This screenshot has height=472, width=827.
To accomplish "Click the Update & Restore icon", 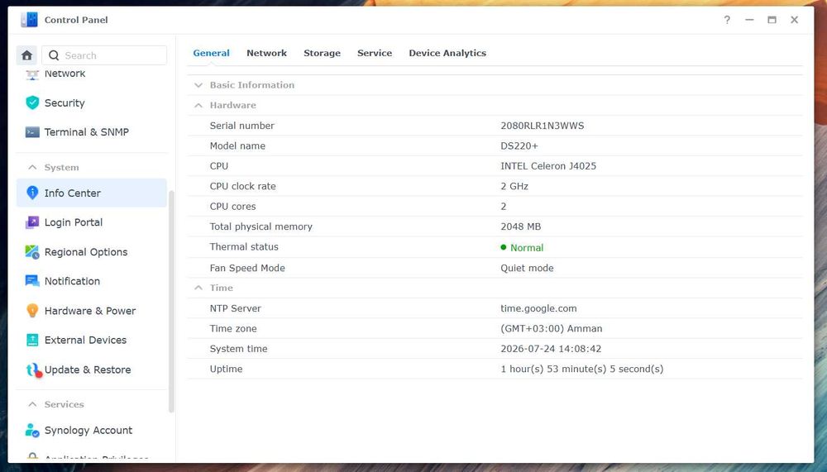I will point(33,370).
